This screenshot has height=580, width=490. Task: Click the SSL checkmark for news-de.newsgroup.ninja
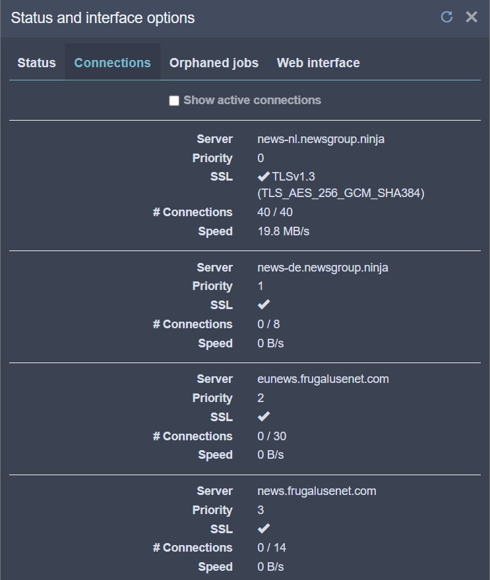point(264,304)
